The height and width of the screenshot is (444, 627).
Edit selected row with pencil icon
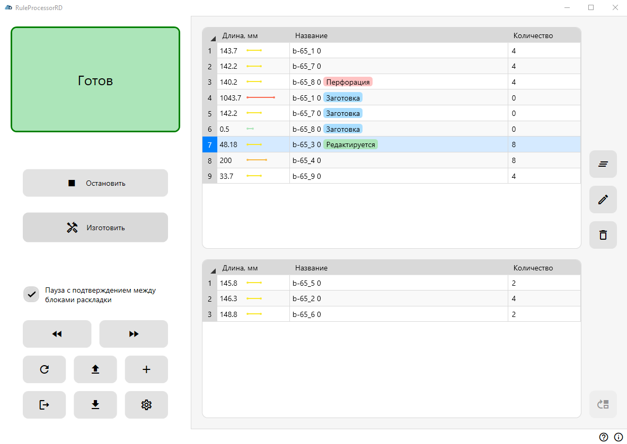603,200
